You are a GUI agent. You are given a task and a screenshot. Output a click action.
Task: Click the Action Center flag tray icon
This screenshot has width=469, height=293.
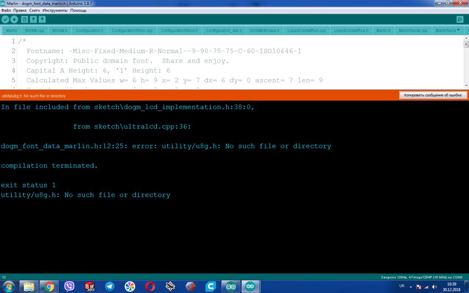pyautogui.click(x=419, y=286)
